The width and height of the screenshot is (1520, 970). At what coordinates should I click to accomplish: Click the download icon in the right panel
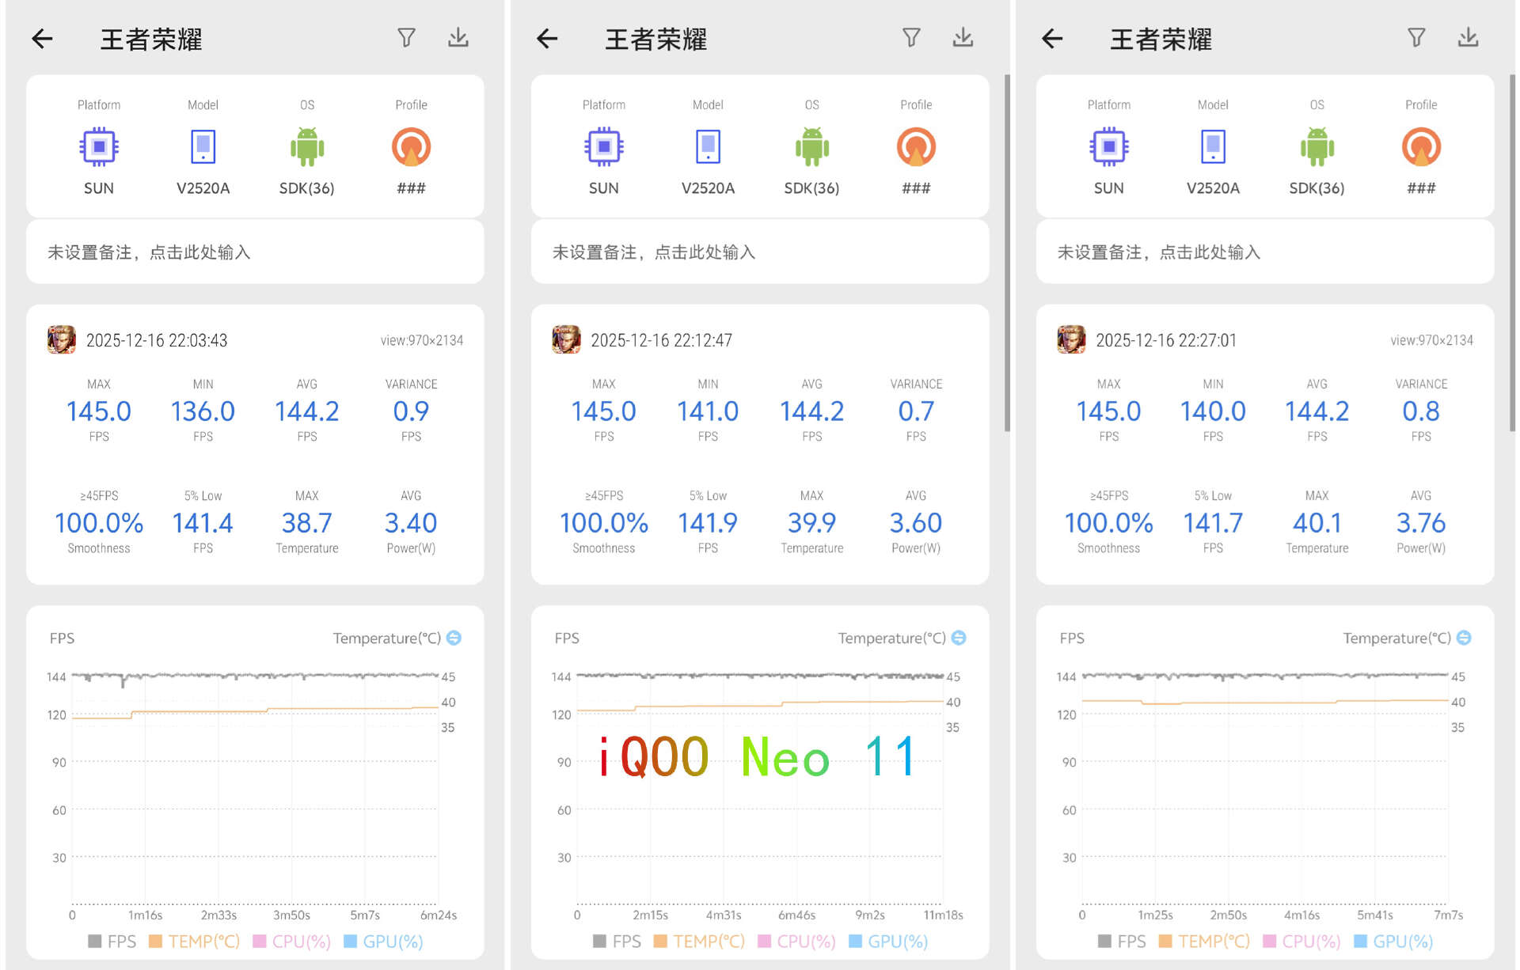click(x=1469, y=38)
